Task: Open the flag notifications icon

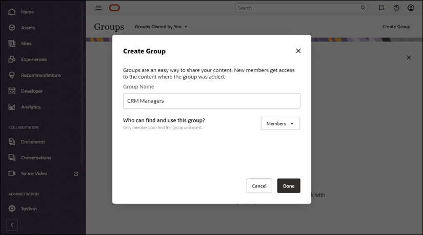Action: 381,8
